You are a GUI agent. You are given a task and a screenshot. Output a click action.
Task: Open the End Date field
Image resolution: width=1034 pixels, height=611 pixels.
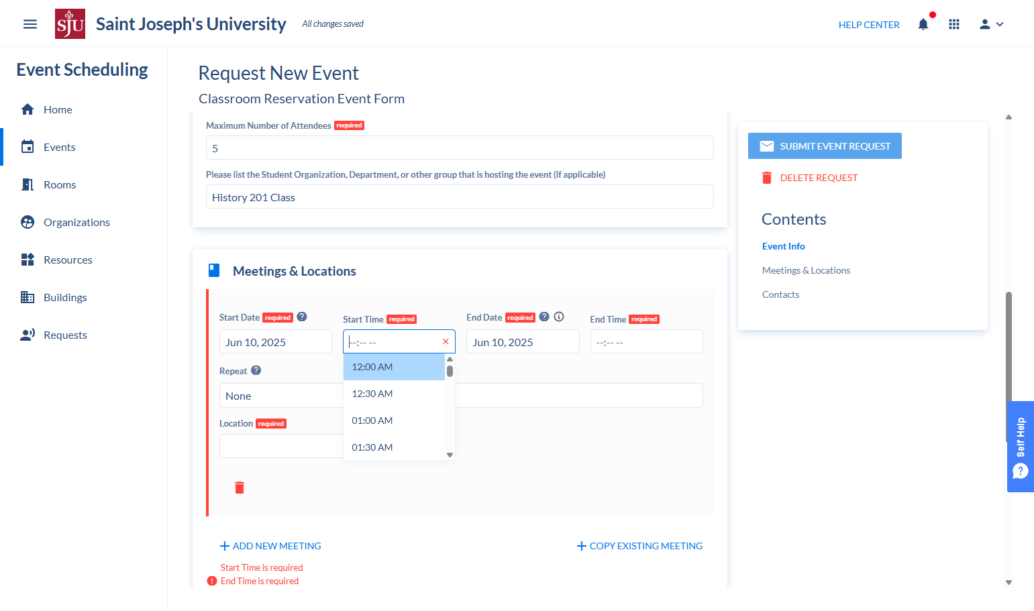(x=523, y=341)
